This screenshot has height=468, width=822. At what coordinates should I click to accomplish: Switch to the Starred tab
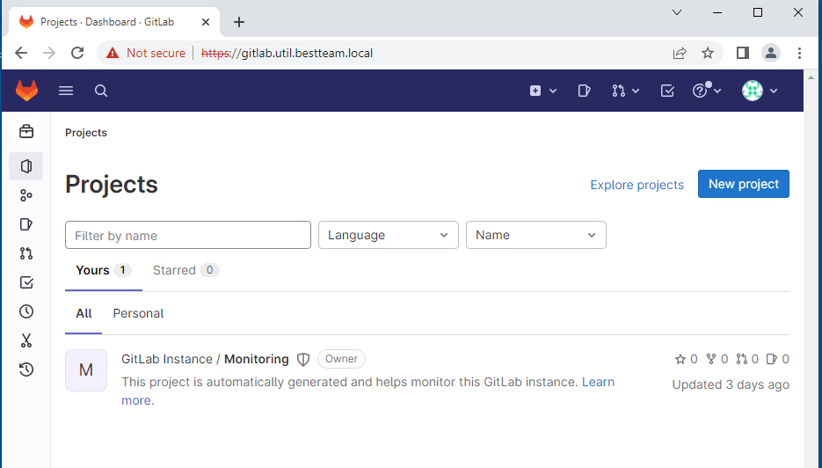(185, 270)
